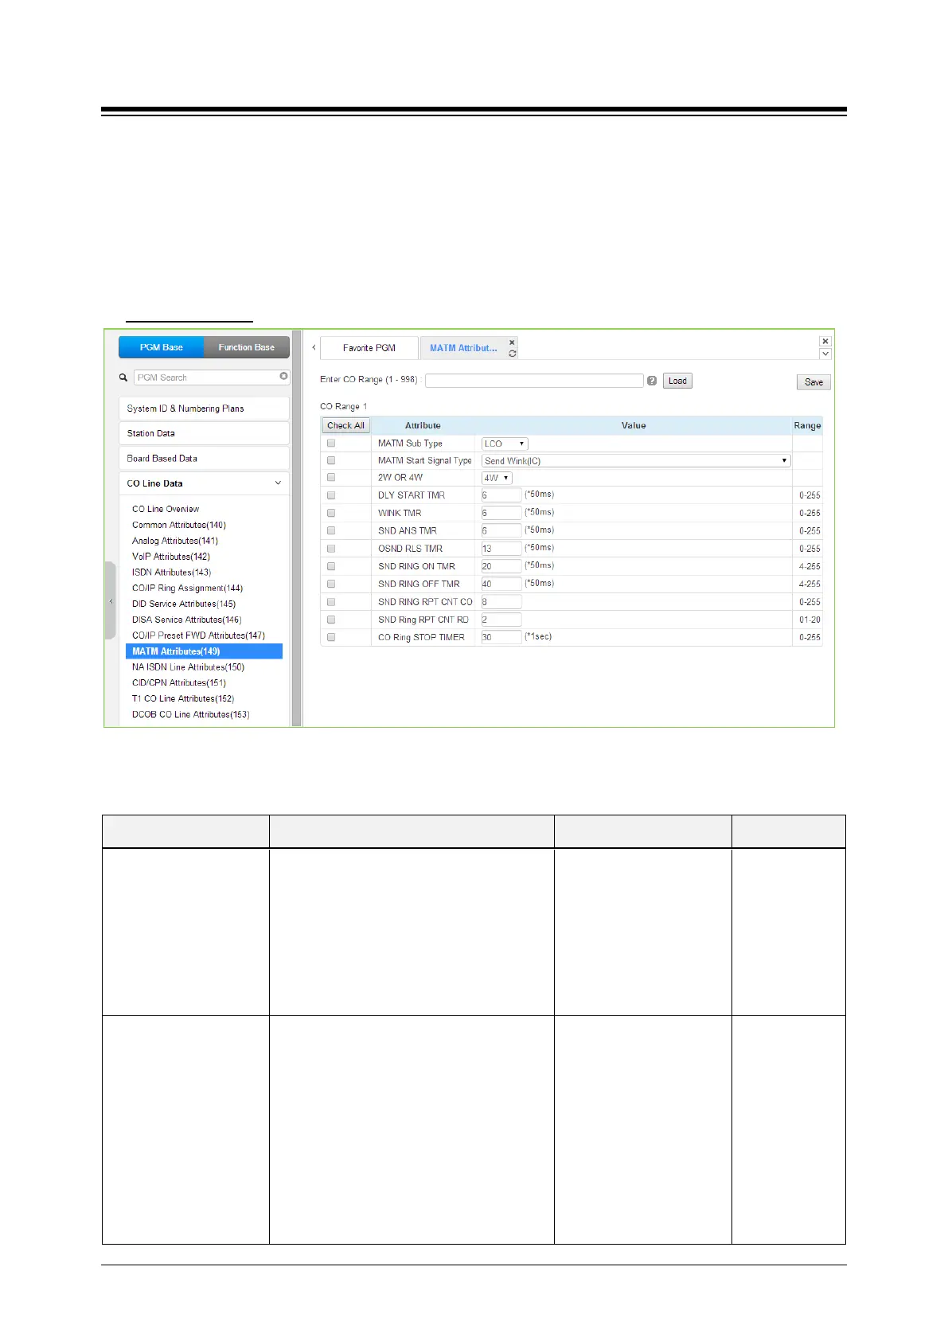Tick the SND RING OFF TMR checkbox
This screenshot has height=1341, width=948.
tap(331, 584)
